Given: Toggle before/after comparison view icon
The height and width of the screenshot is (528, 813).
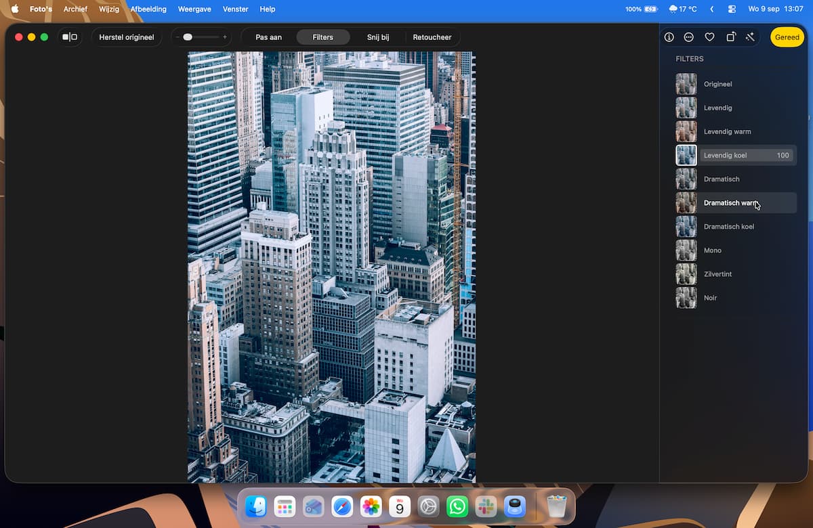Looking at the screenshot, I should tap(70, 37).
